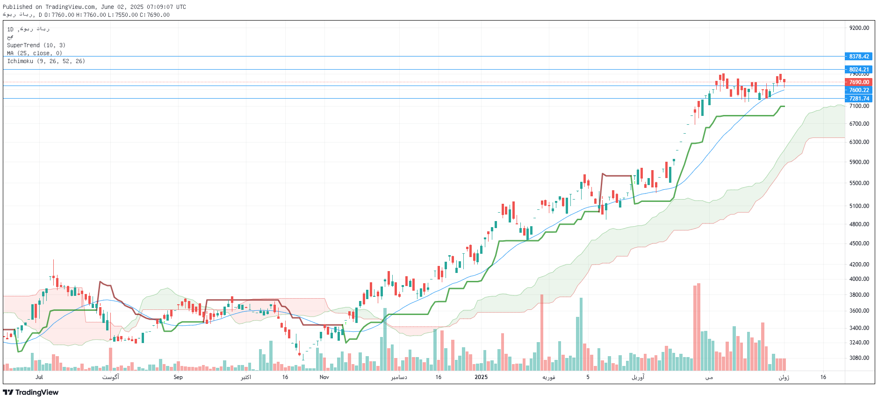Click the 5500.00 price axis tick
878x401 pixels.
859,183
